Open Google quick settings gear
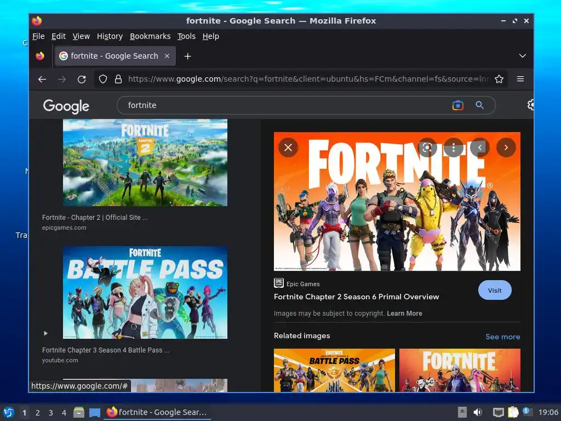This screenshot has width=561, height=421. [x=530, y=105]
